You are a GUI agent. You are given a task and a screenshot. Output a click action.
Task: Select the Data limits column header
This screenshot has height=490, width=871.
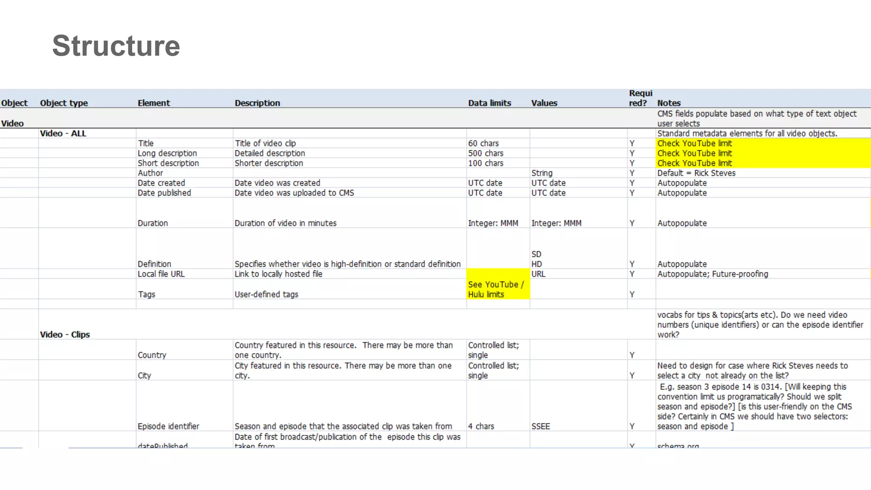pyautogui.click(x=490, y=103)
